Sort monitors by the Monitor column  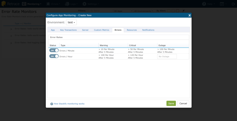[x=28, y=24]
